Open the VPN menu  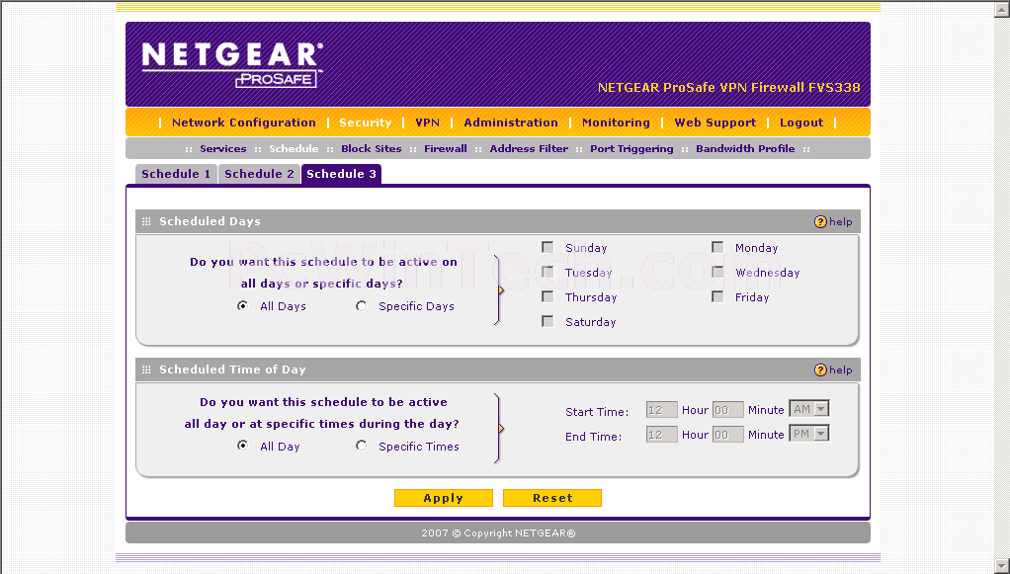pos(427,123)
